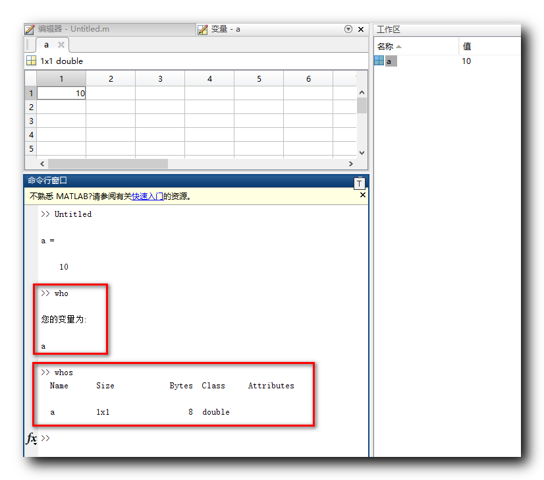Screen dimensions: 544x480
Task: Click the variable editor pencil icon
Action: 203,30
